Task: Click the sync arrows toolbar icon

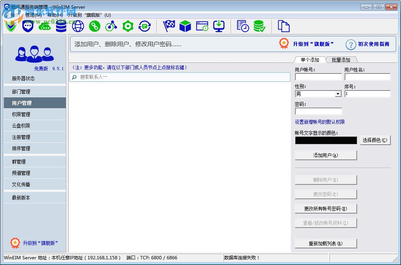Action: tap(144, 26)
